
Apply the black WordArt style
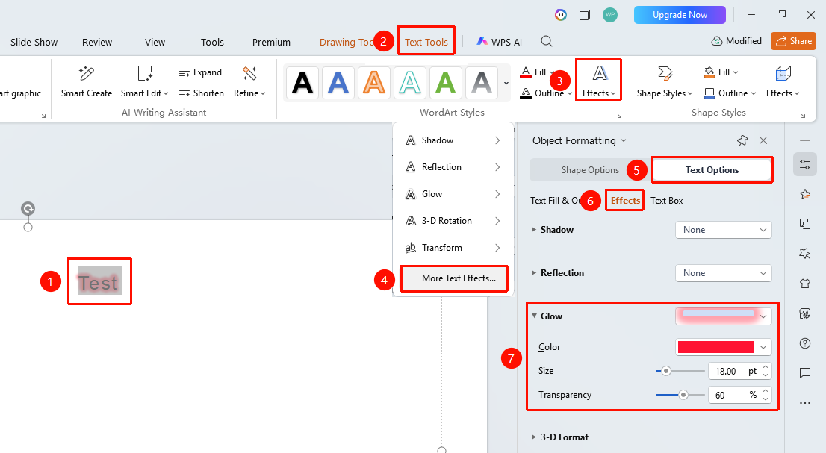pos(302,83)
